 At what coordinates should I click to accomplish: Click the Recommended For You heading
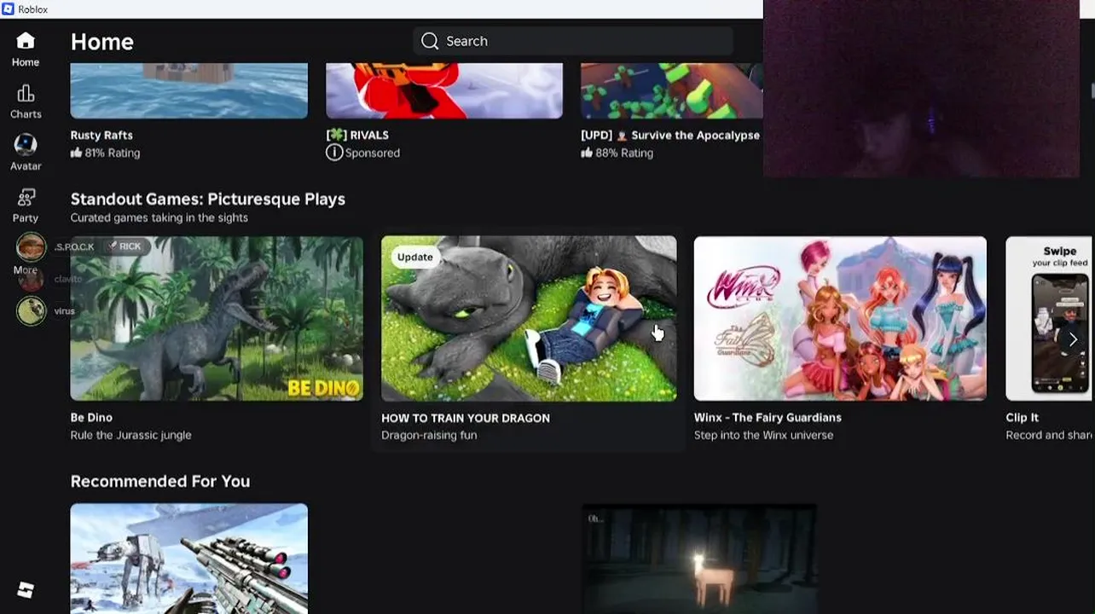(x=160, y=481)
